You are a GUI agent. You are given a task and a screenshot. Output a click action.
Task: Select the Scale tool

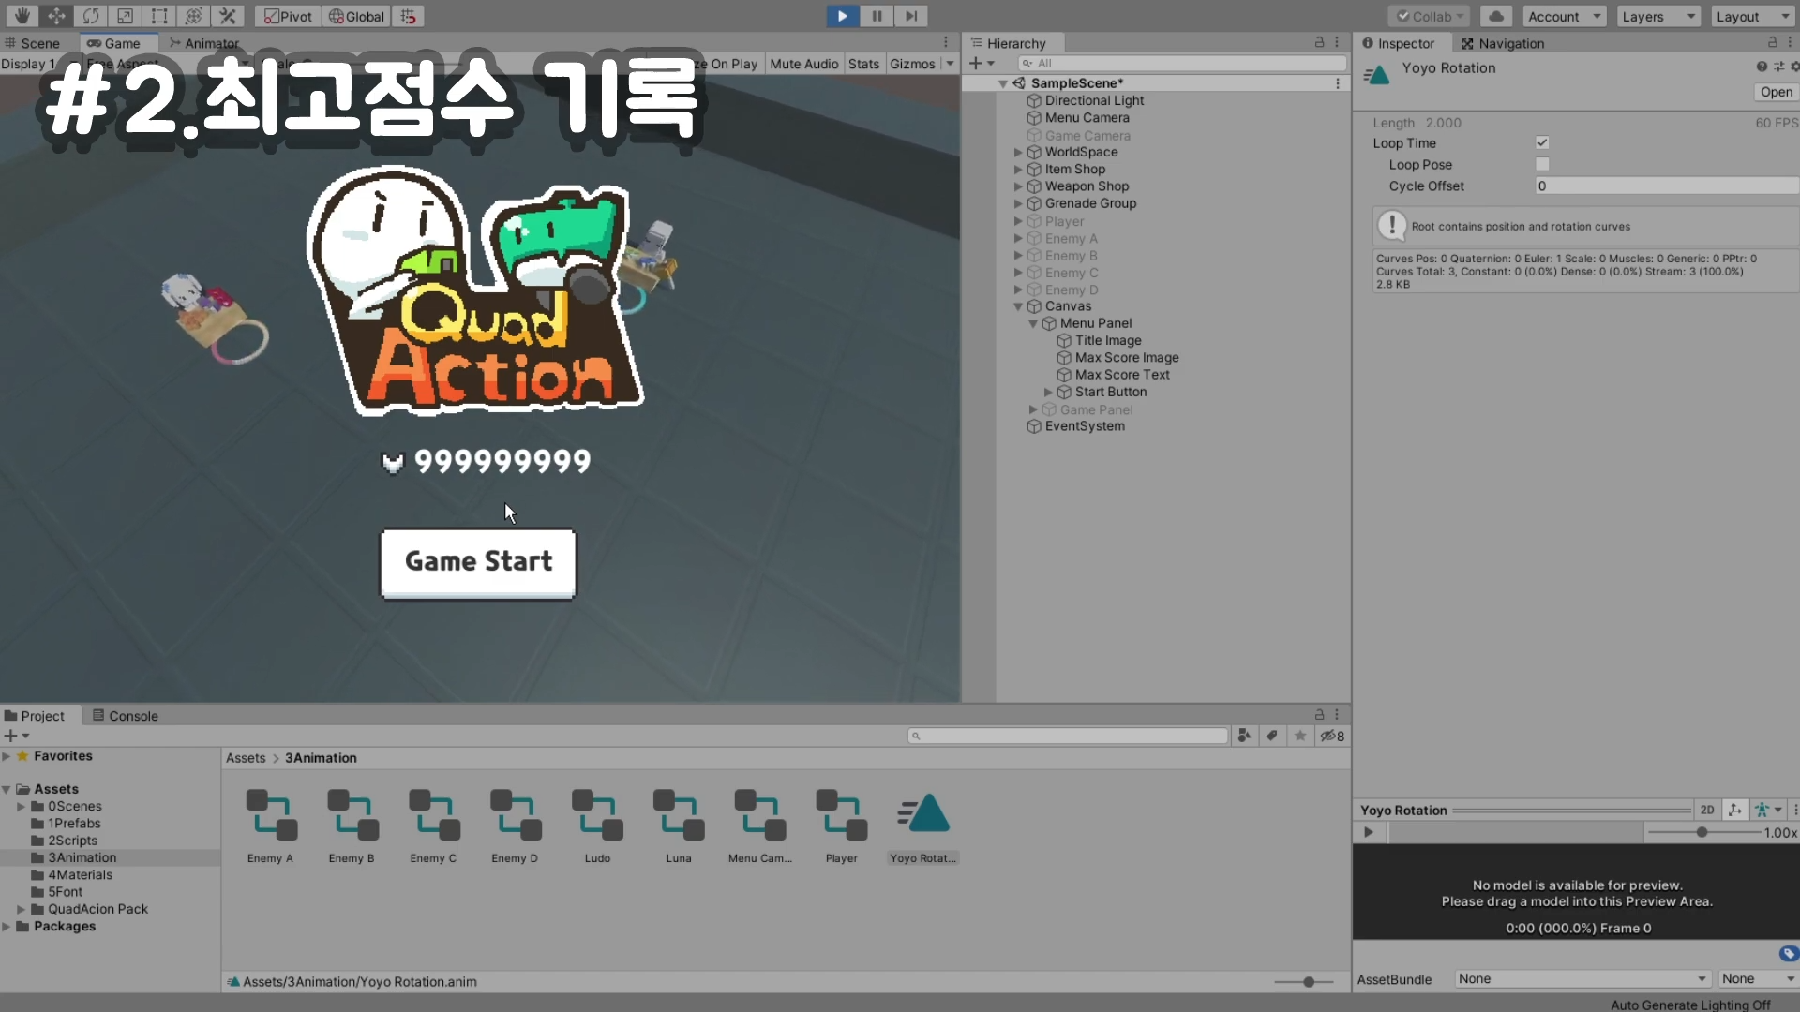125,16
